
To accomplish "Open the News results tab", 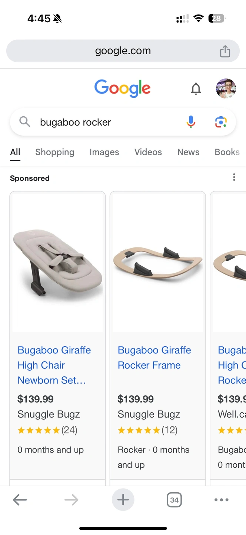I will pos(188,152).
